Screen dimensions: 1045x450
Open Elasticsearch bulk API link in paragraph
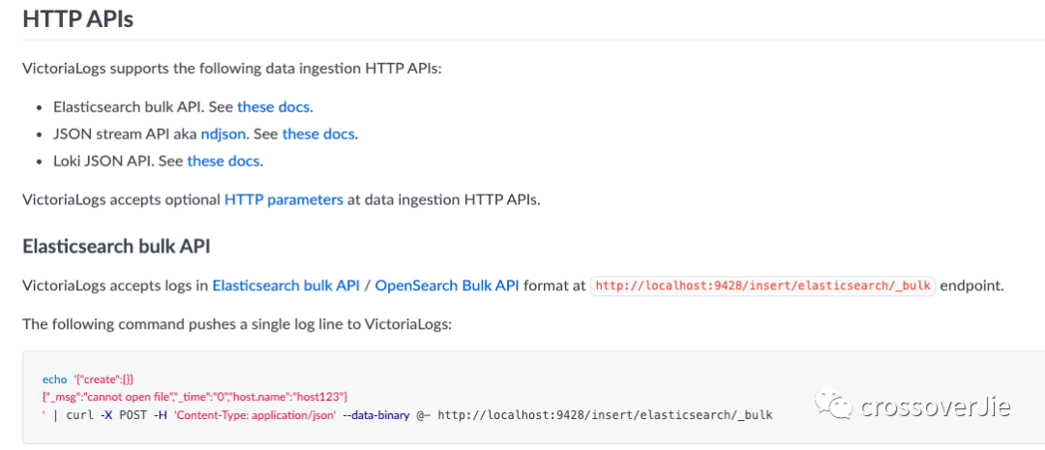285,285
